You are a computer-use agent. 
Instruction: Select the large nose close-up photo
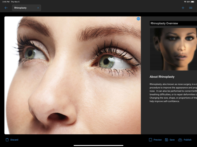point(73,76)
